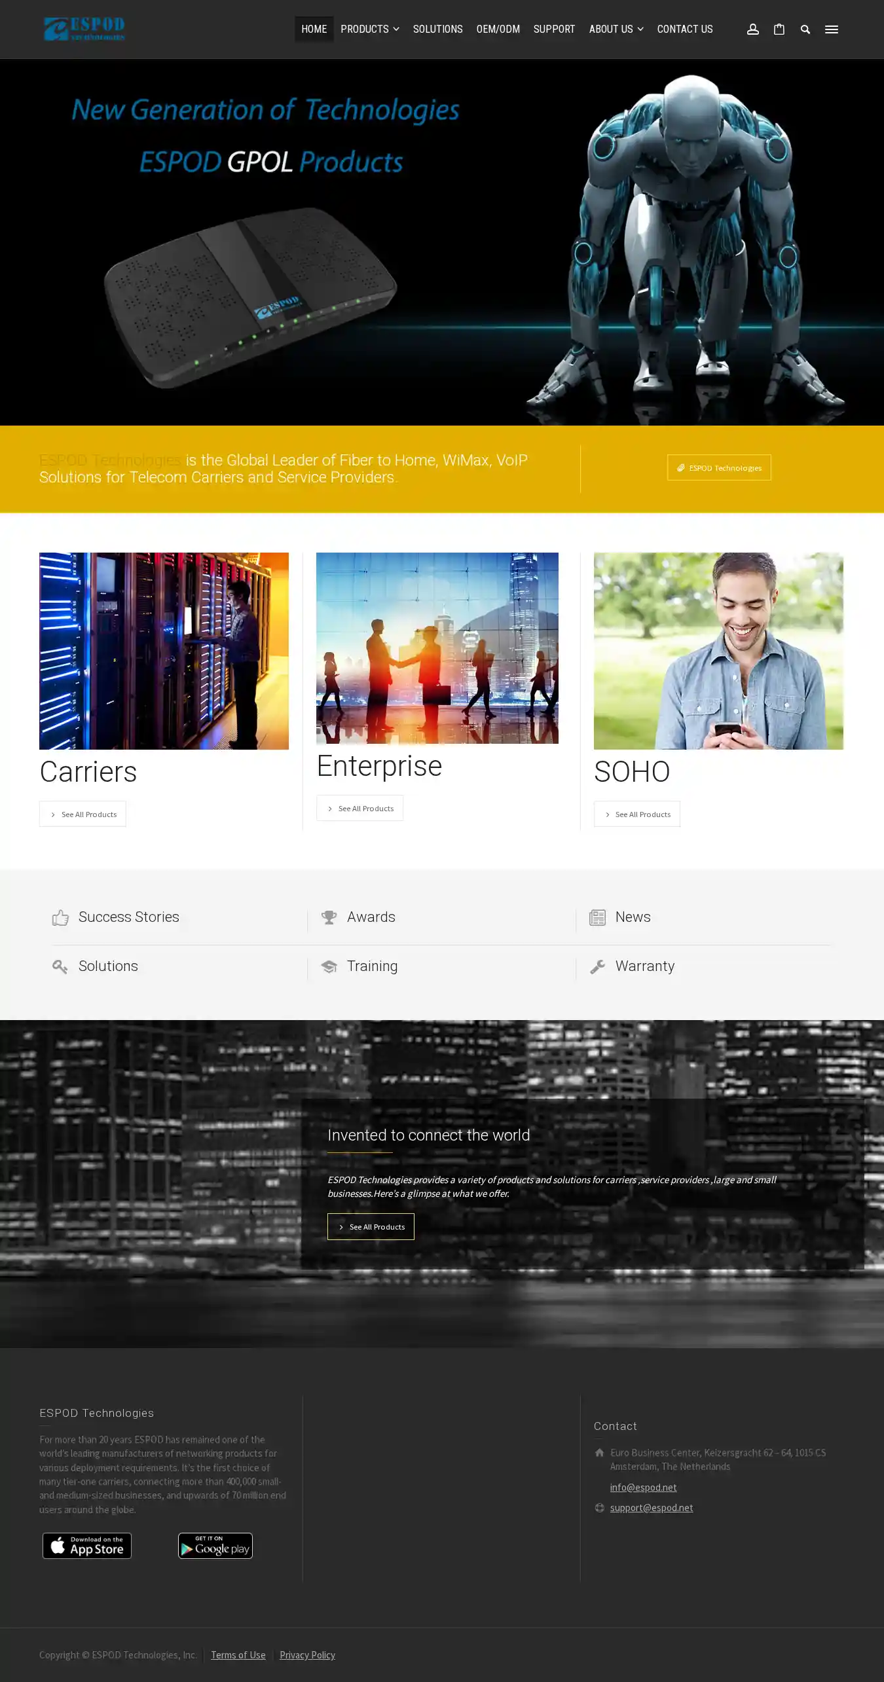This screenshot has width=884, height=1682.
Task: Select Contact Us in navigation
Action: (x=684, y=29)
